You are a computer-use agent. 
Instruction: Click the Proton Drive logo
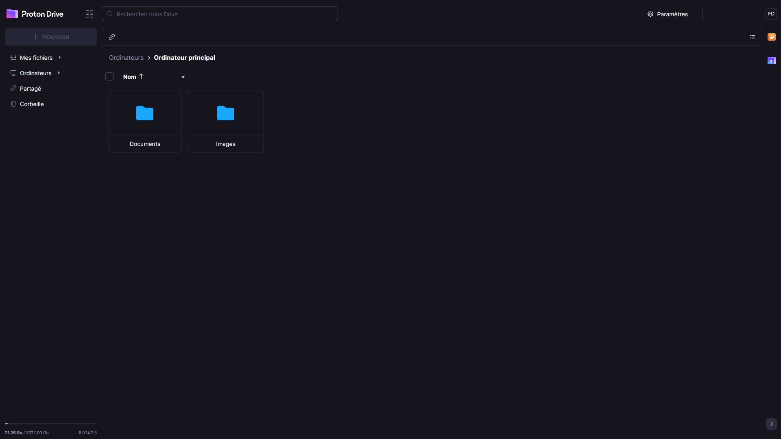point(35,14)
